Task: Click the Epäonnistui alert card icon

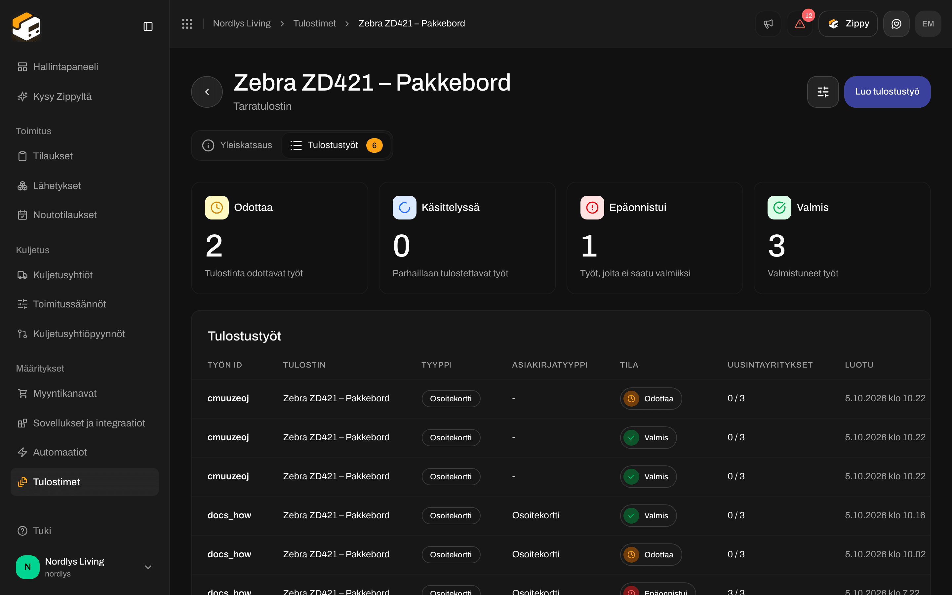Action: [x=592, y=207]
